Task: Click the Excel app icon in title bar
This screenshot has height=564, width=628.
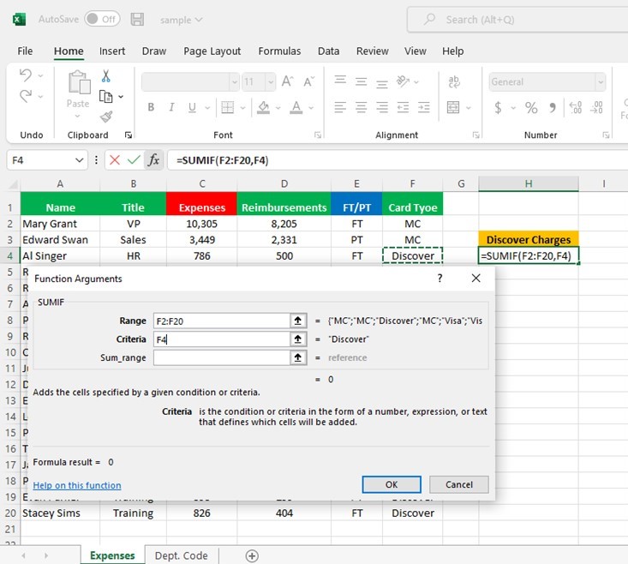Action: click(19, 19)
